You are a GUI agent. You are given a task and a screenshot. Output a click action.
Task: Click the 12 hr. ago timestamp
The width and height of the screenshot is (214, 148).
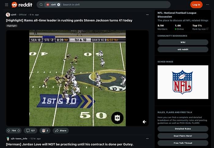pos(35,139)
